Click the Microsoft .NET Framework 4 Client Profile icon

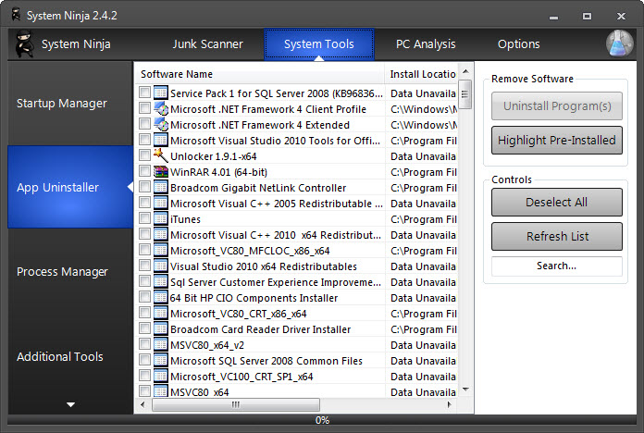tap(160, 108)
